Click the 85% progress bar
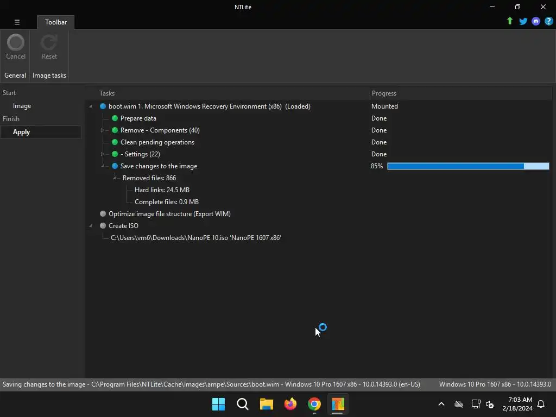This screenshot has height=417, width=556. pos(468,166)
